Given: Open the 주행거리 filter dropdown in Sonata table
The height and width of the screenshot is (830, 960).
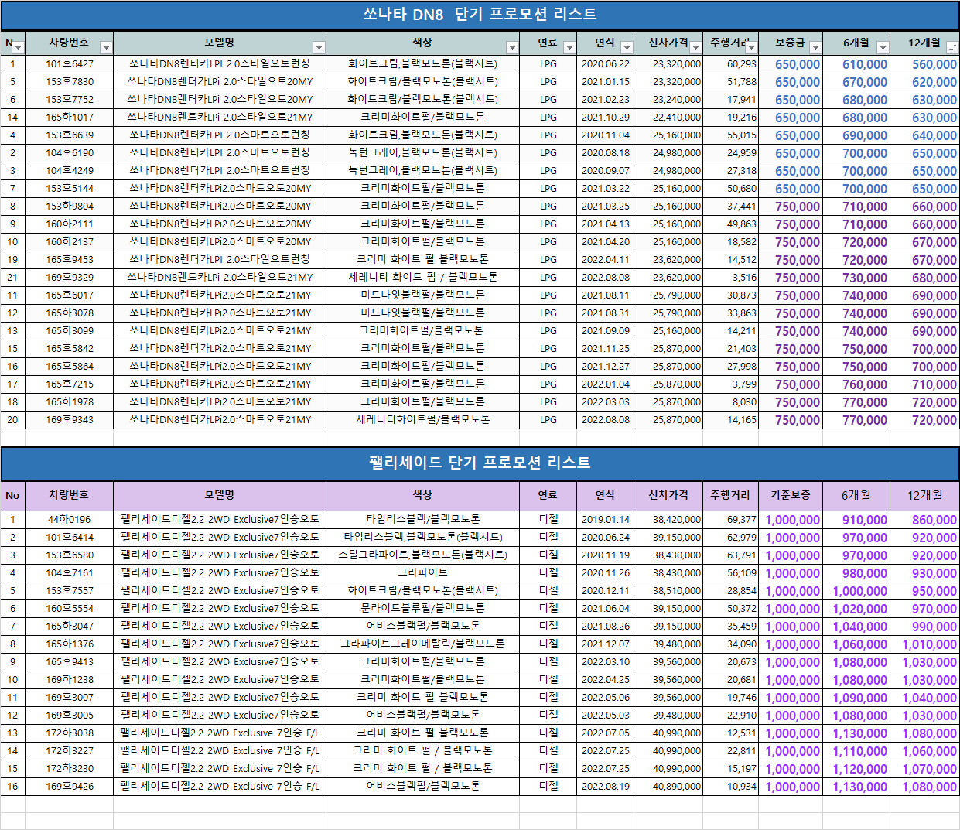Looking at the screenshot, I should (x=751, y=48).
